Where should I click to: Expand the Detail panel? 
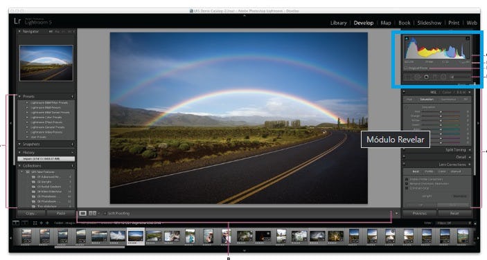[x=470, y=157]
